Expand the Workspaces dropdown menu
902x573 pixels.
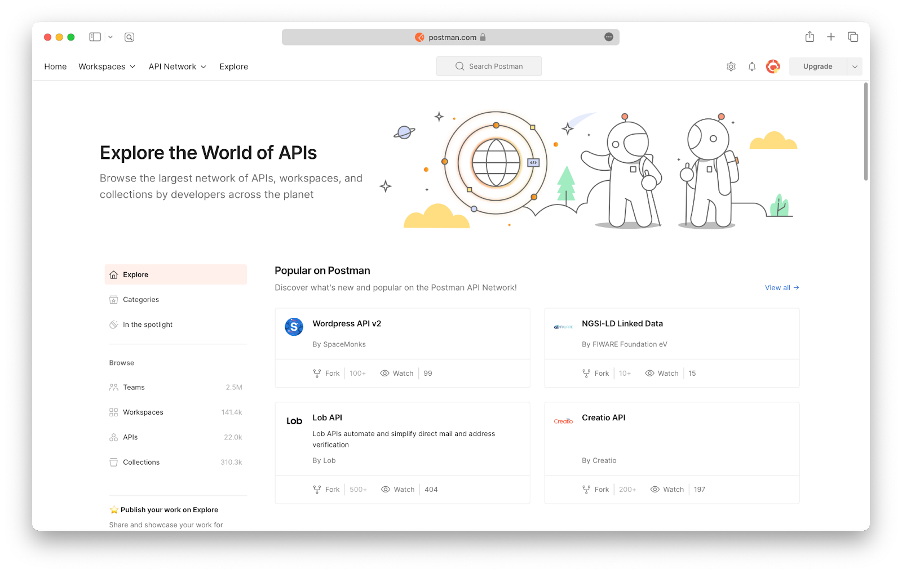107,66
